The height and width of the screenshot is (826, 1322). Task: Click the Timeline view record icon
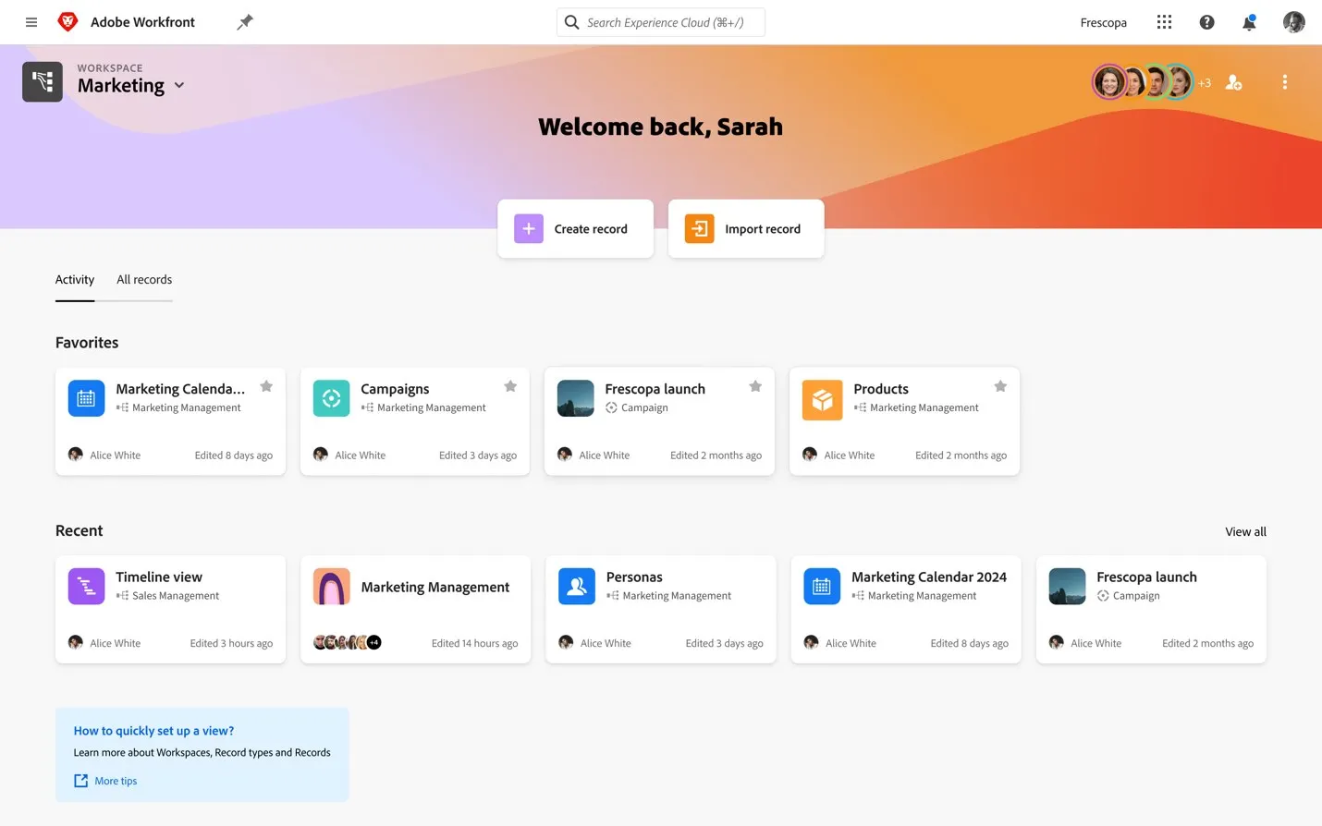click(86, 585)
